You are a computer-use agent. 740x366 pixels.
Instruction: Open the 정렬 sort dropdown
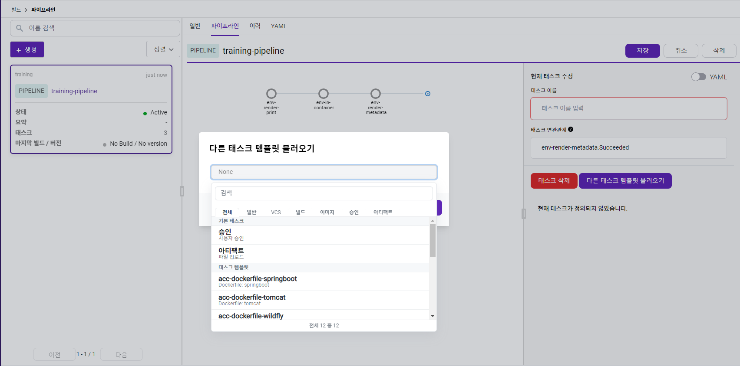pyautogui.click(x=163, y=49)
